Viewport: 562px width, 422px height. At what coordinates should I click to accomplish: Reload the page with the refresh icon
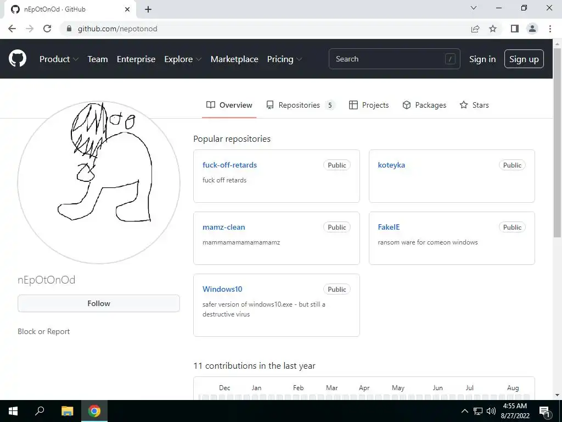(x=47, y=29)
